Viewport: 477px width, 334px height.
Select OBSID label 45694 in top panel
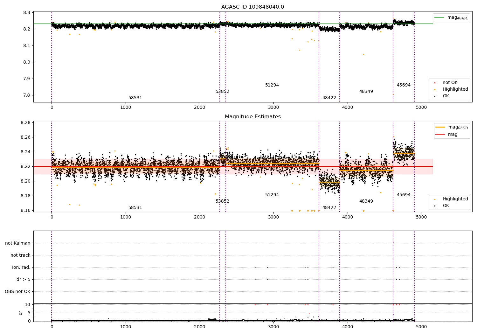(404, 85)
